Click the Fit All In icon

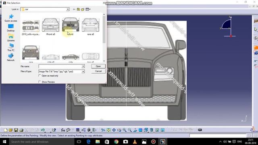(108, 130)
